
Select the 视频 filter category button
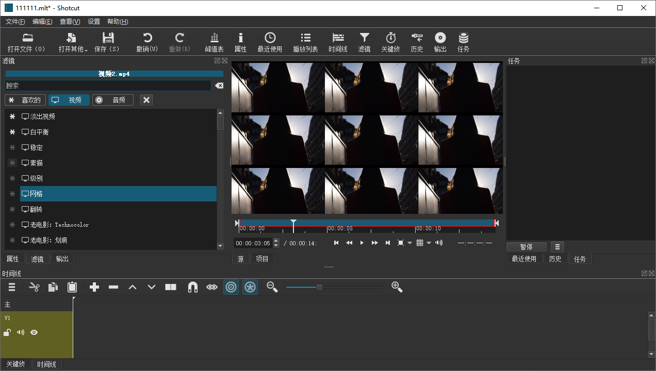click(69, 100)
